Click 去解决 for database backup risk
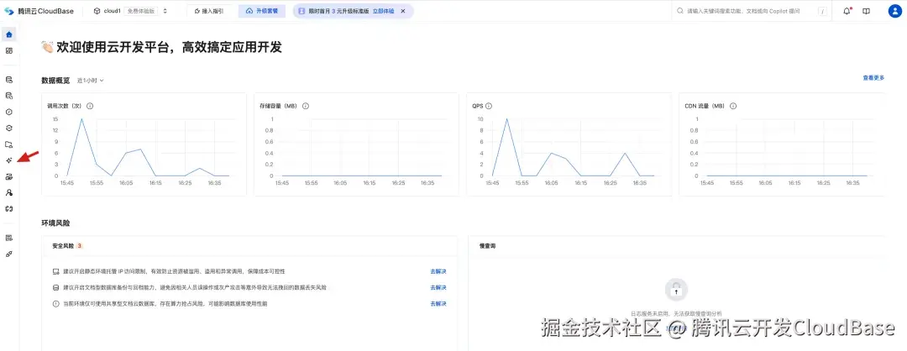907x351 pixels. (x=438, y=287)
